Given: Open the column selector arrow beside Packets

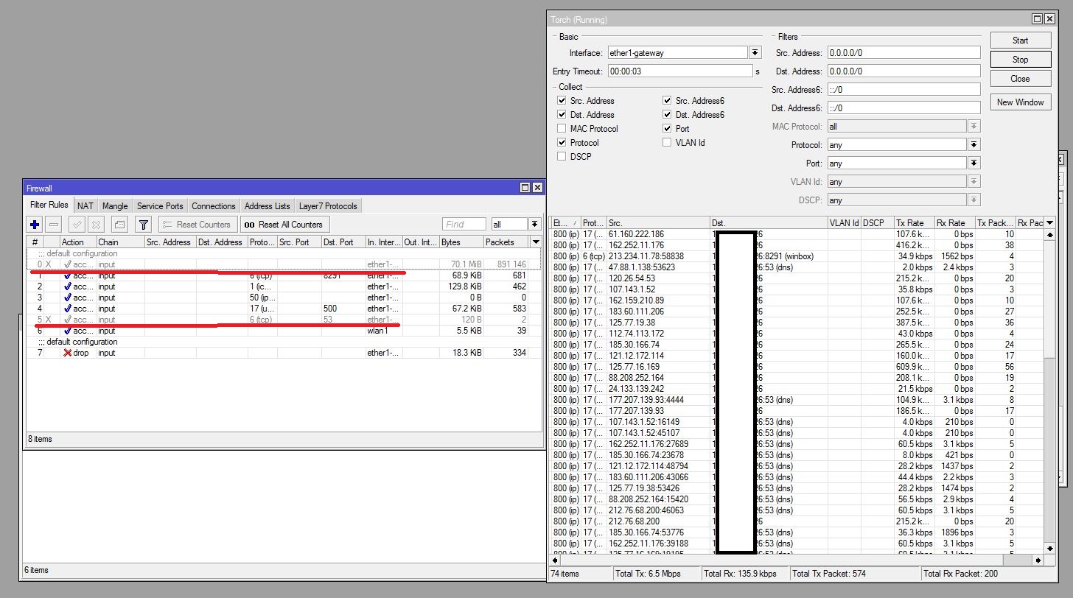Looking at the screenshot, I should 536,242.
